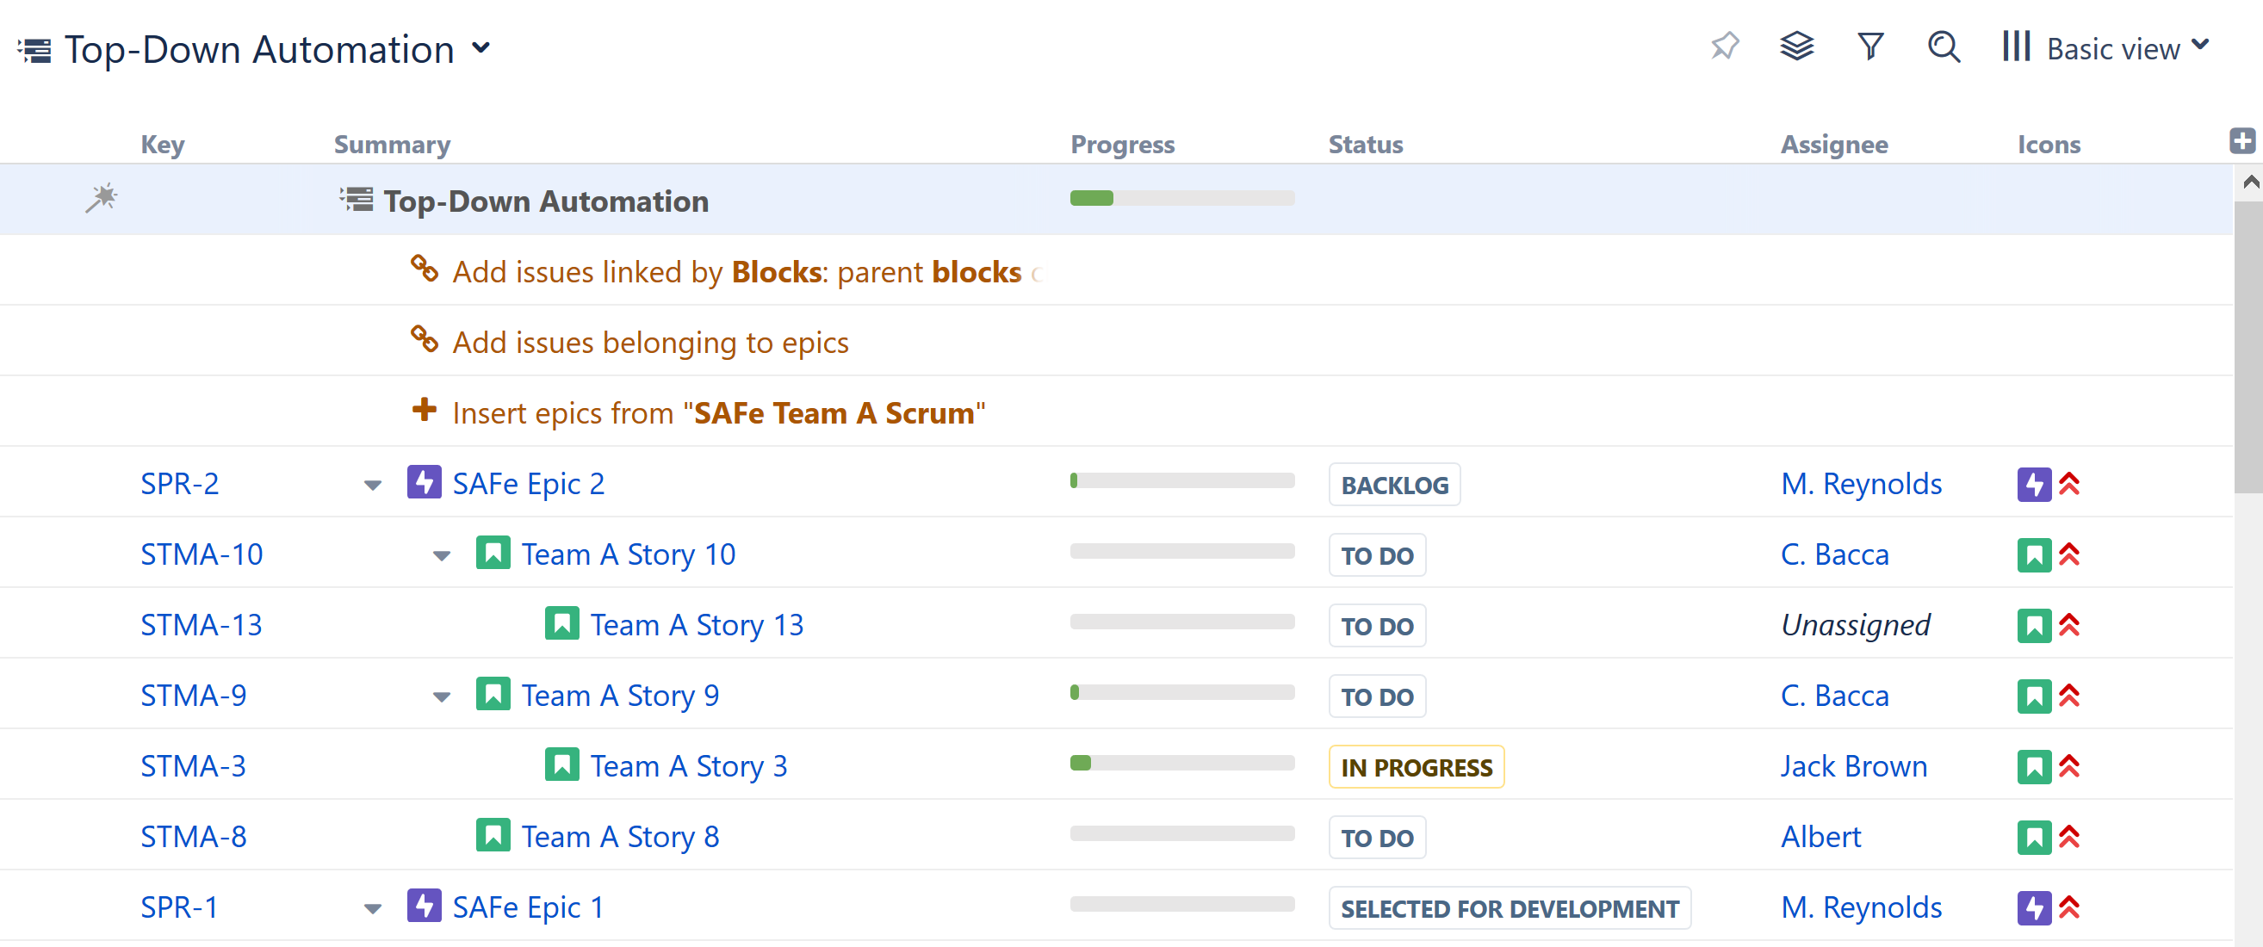Click the pin icon in the toolbar

(1725, 46)
